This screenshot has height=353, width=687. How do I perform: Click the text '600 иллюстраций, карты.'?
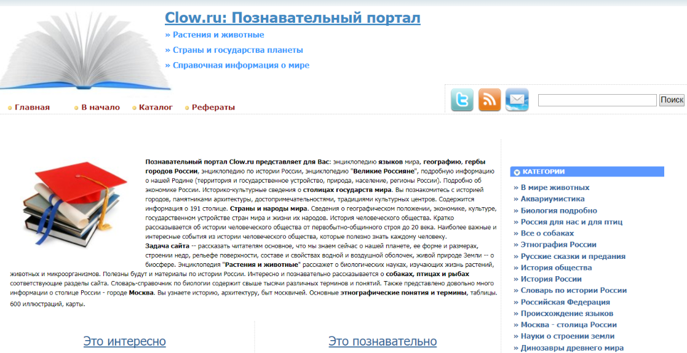pyautogui.click(x=48, y=304)
